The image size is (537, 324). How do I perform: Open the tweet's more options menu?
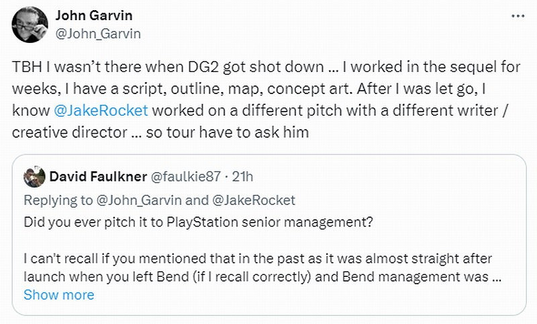[x=516, y=16]
